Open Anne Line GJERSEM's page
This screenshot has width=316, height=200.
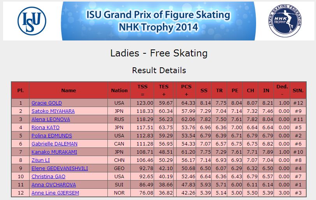(x=55, y=193)
